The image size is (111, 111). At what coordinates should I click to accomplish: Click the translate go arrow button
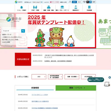click(x=42, y=2)
